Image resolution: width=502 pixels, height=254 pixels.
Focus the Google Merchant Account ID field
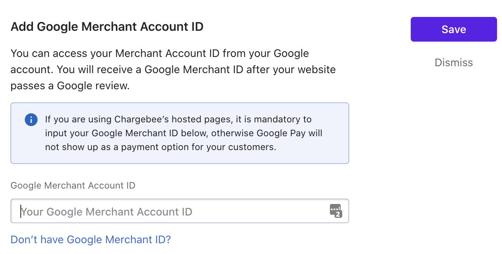point(180,211)
